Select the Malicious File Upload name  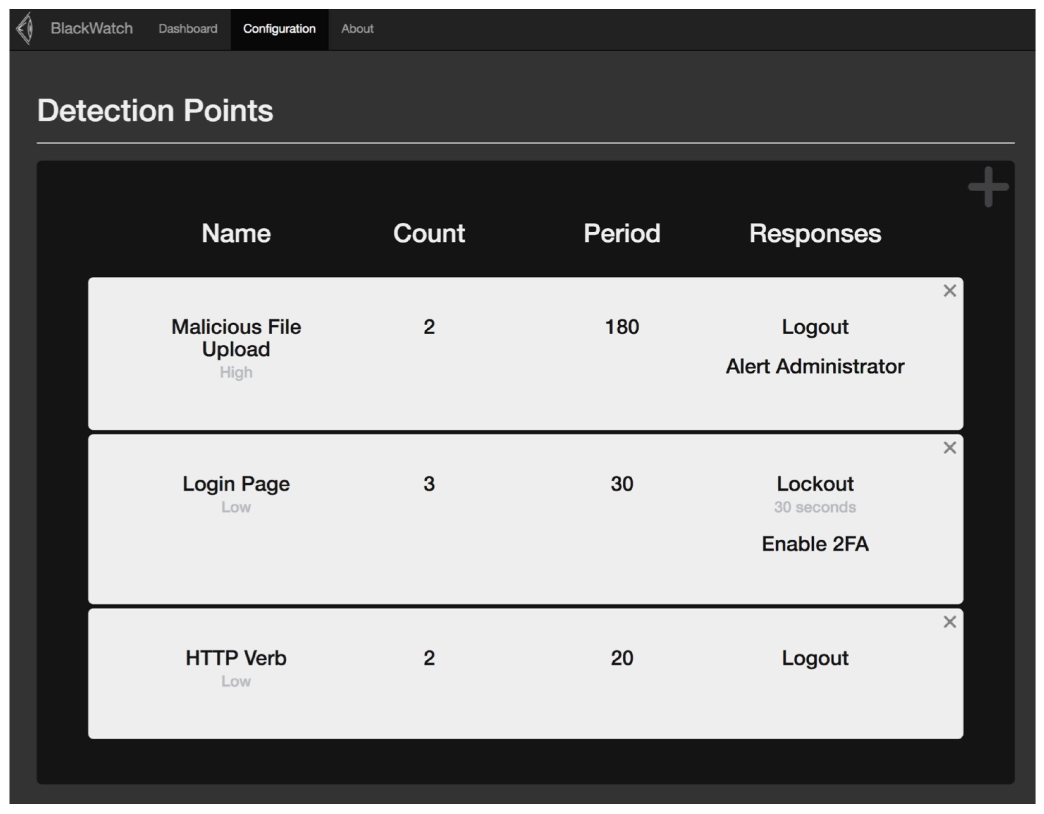tap(236, 338)
